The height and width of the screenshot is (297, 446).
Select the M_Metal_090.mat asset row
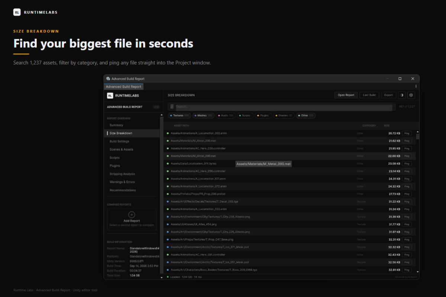(x=290, y=156)
